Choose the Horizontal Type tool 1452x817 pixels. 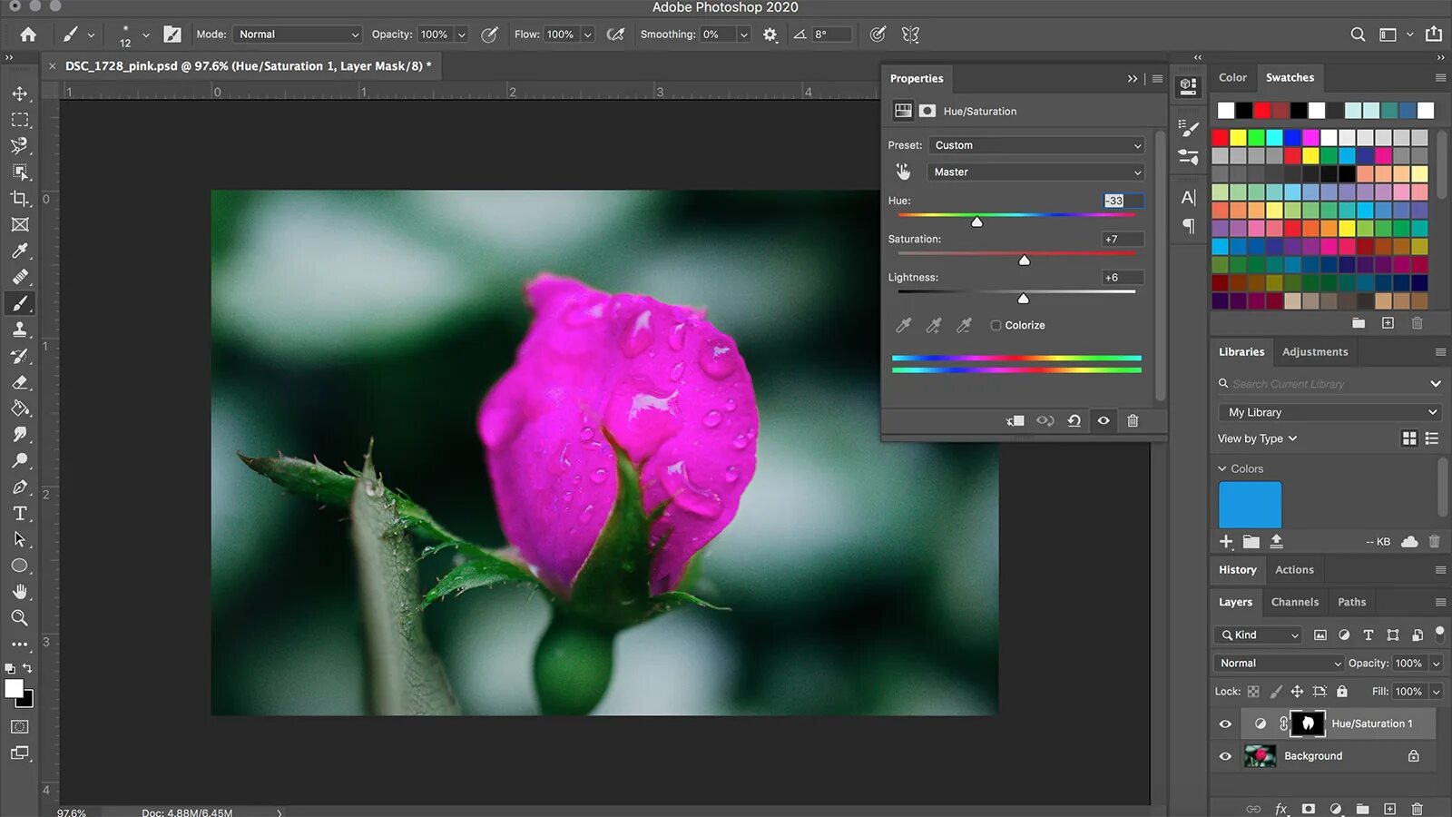(19, 513)
